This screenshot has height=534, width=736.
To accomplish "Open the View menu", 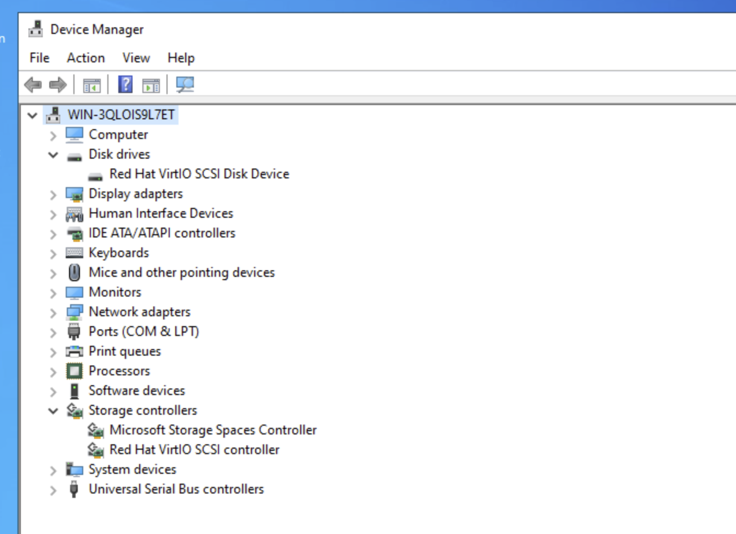I will point(136,58).
